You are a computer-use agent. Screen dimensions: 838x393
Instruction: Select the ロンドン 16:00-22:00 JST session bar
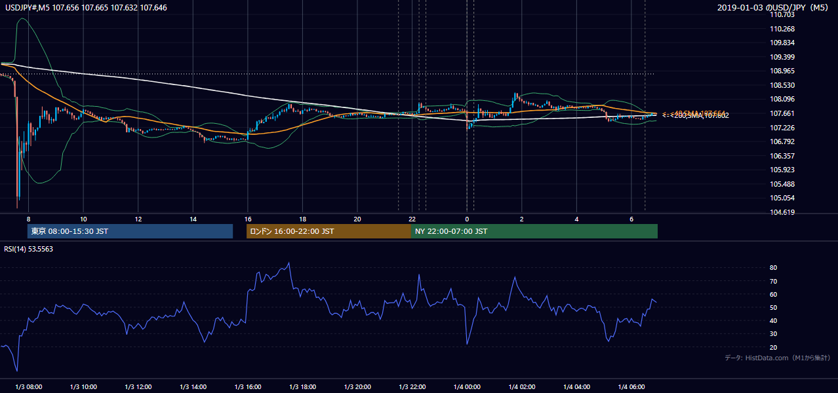tap(329, 231)
